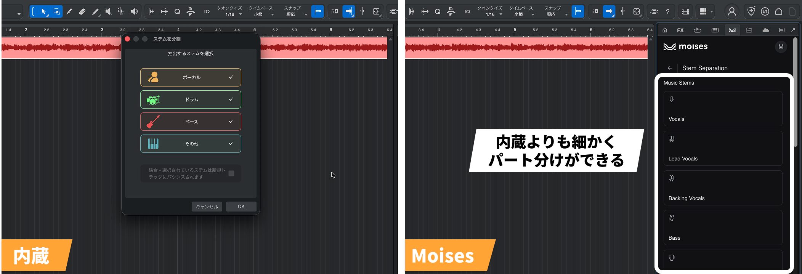Toggle Autoscroll blue arrow in the left toolbar
This screenshot has width=802, height=274.
[348, 11]
